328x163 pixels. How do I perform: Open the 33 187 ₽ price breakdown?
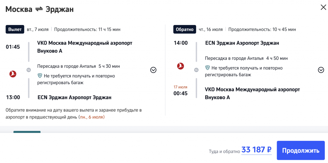pos(256,150)
